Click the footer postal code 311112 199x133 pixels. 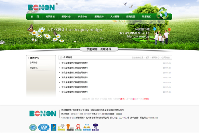pyautogui.click(x=119, y=114)
